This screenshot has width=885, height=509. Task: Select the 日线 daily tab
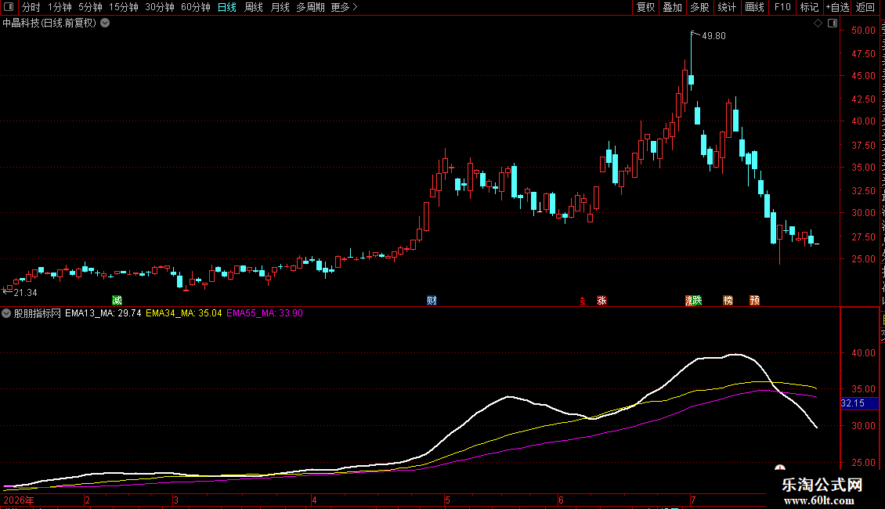pos(227,7)
